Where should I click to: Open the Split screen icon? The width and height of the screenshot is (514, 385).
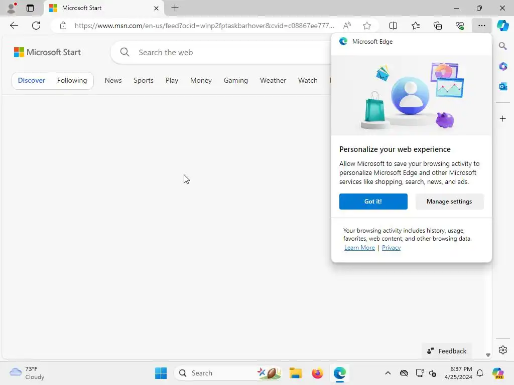tap(393, 26)
